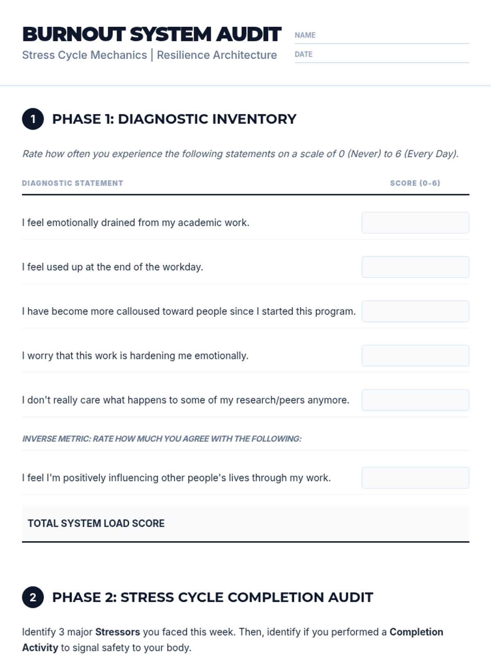Viewport: 491px width, 655px height.
Task: Click the Total System Load Score row
Action: click(x=245, y=524)
